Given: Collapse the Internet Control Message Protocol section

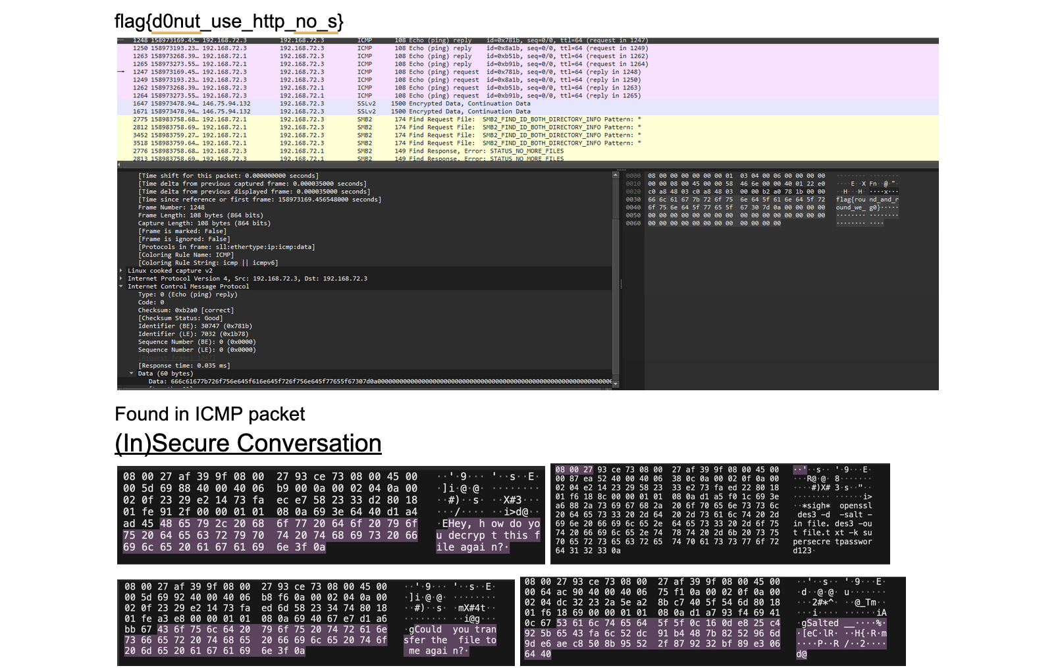Looking at the screenshot, I should point(121,286).
